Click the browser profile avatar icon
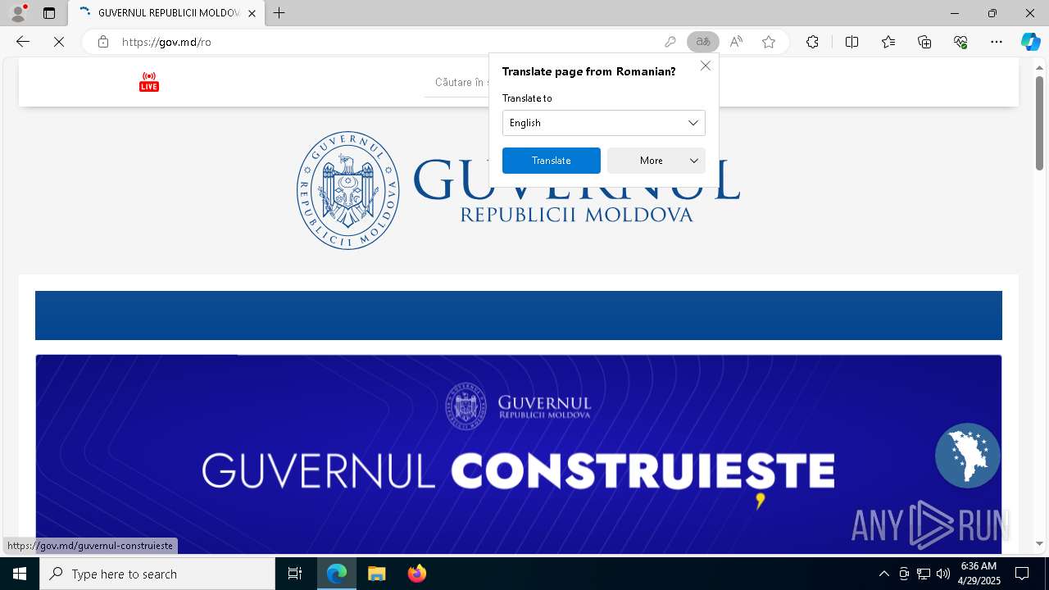The image size is (1049, 590). pyautogui.click(x=17, y=13)
